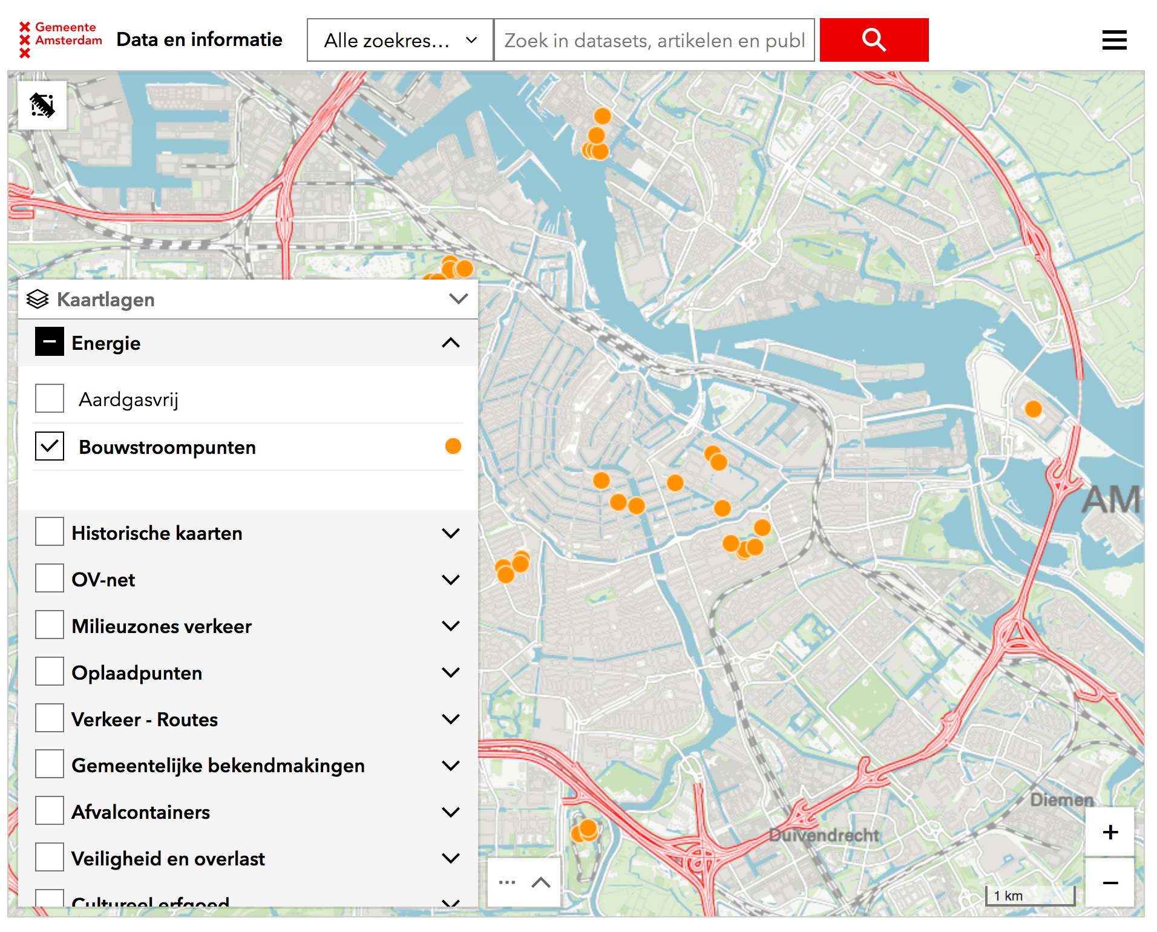Zoom out using the minus button
This screenshot has width=1157, height=932.
[1110, 882]
